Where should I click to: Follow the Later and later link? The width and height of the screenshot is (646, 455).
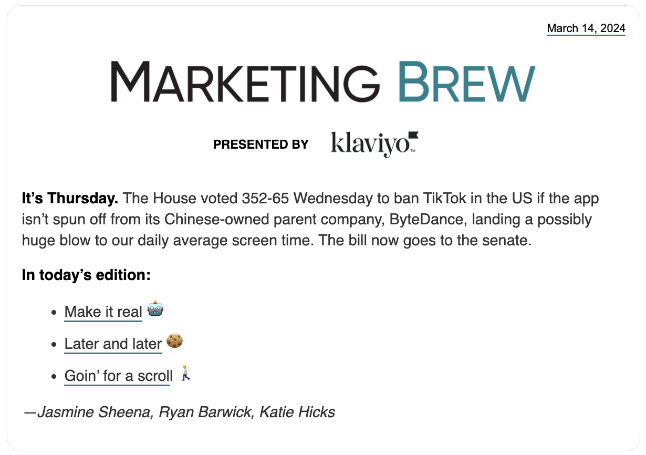click(x=113, y=344)
